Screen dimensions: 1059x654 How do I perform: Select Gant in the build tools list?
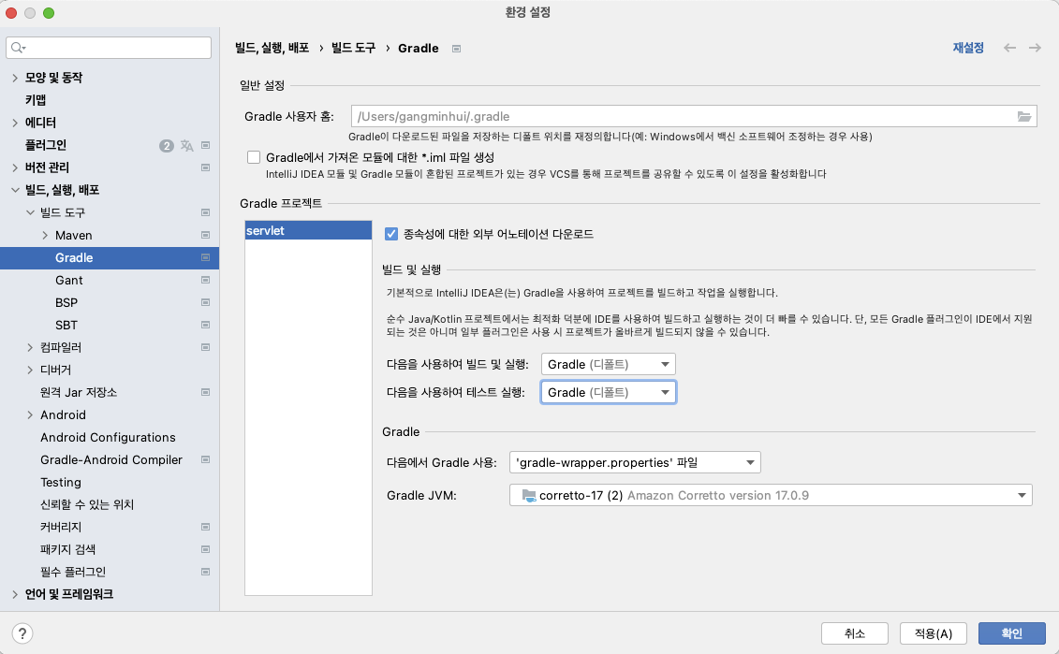point(69,280)
